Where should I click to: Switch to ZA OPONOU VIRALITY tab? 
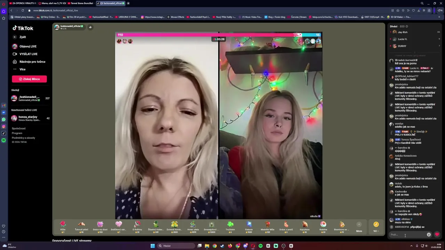point(23,3)
